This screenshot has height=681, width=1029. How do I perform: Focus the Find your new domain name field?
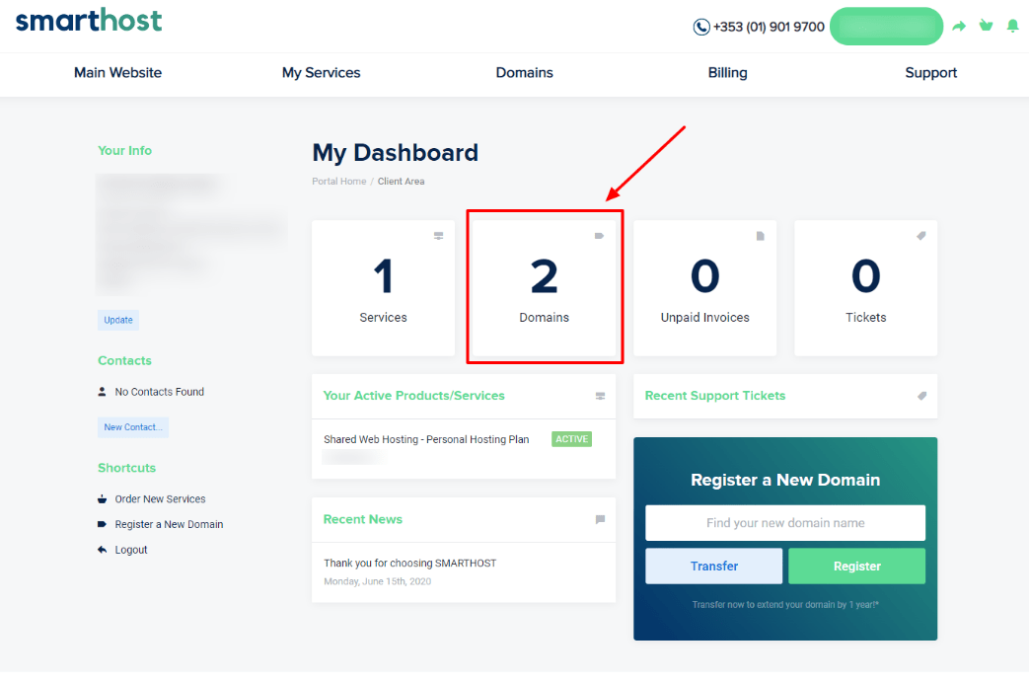point(785,523)
